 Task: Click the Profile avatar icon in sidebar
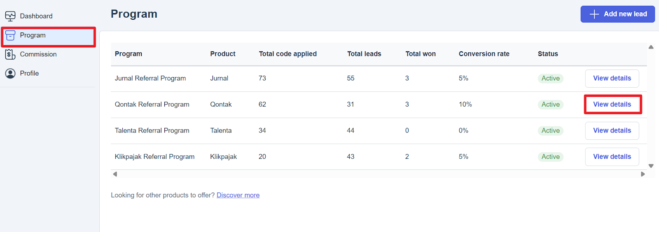[x=10, y=73]
